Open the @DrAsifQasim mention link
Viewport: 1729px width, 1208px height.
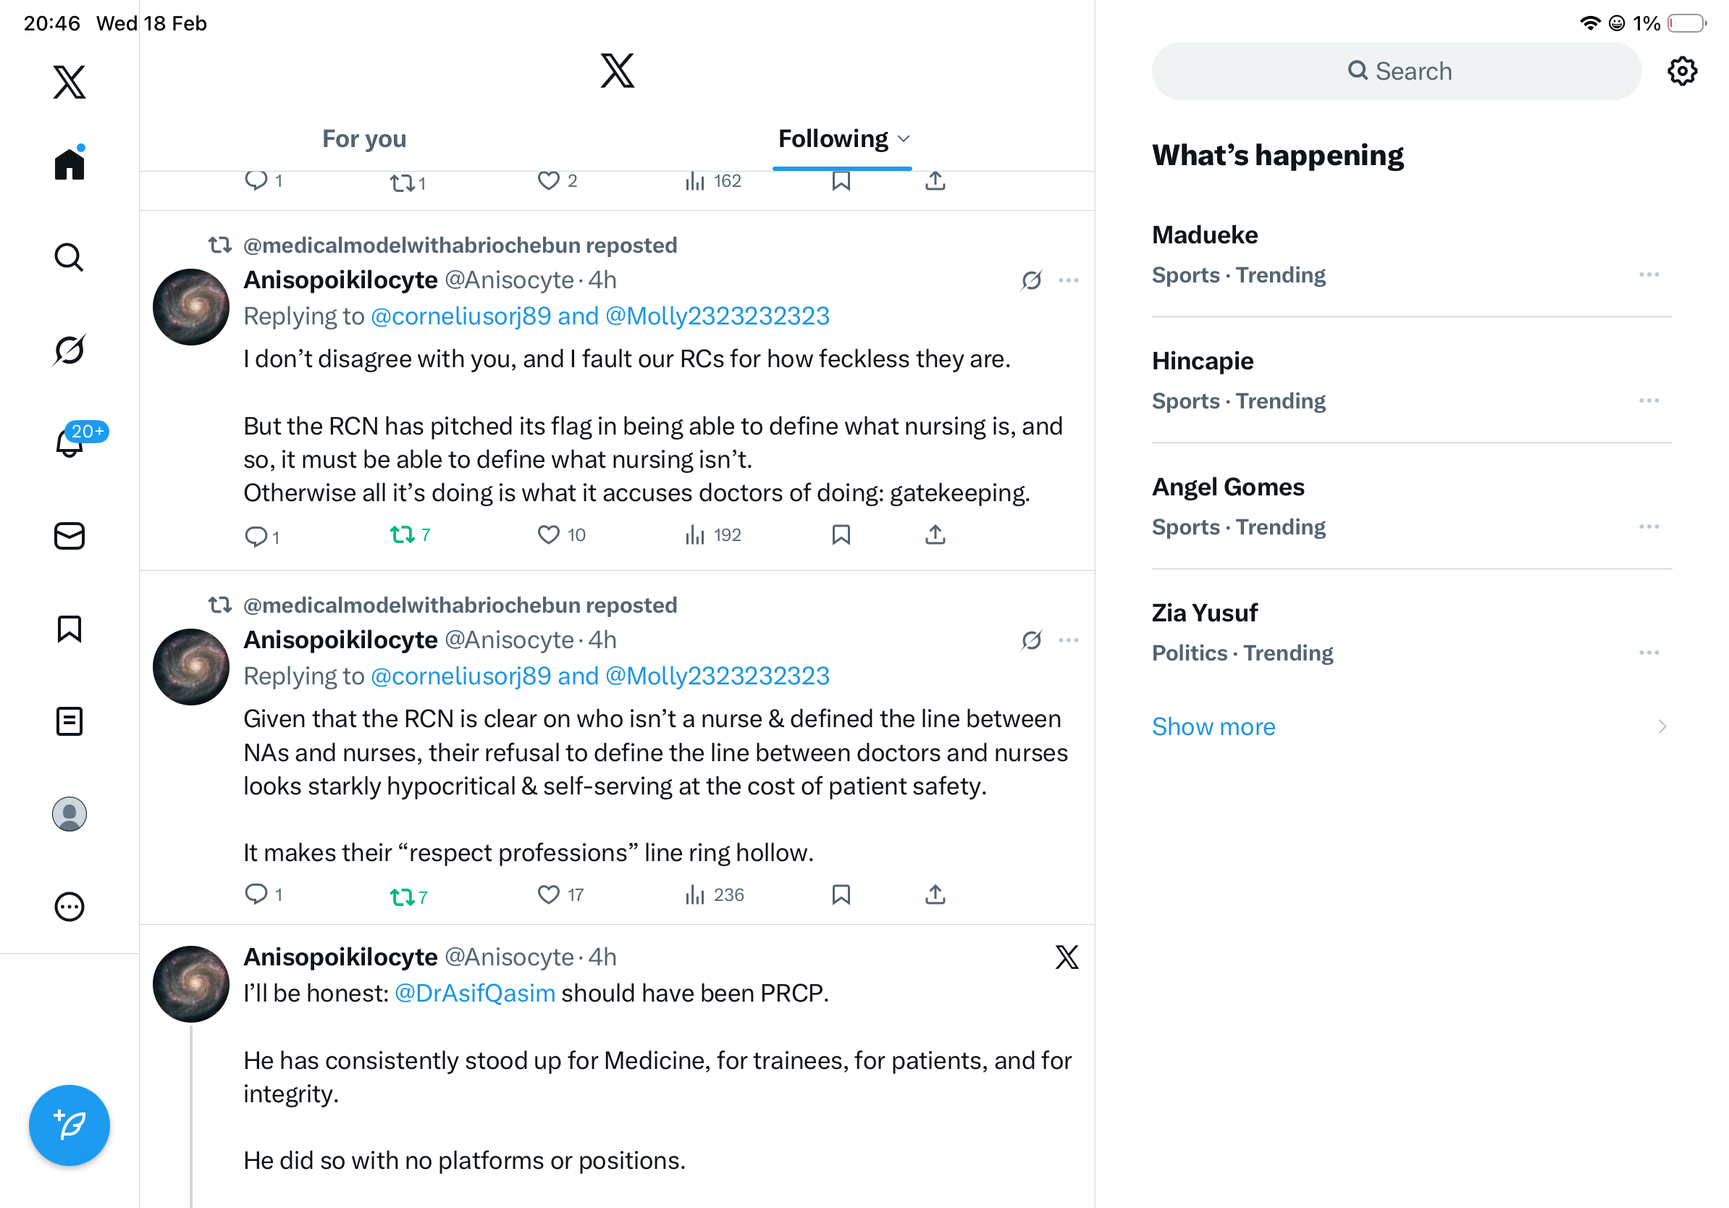pyautogui.click(x=474, y=994)
